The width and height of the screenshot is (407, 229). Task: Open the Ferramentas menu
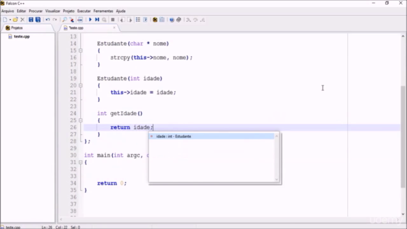pyautogui.click(x=103, y=11)
